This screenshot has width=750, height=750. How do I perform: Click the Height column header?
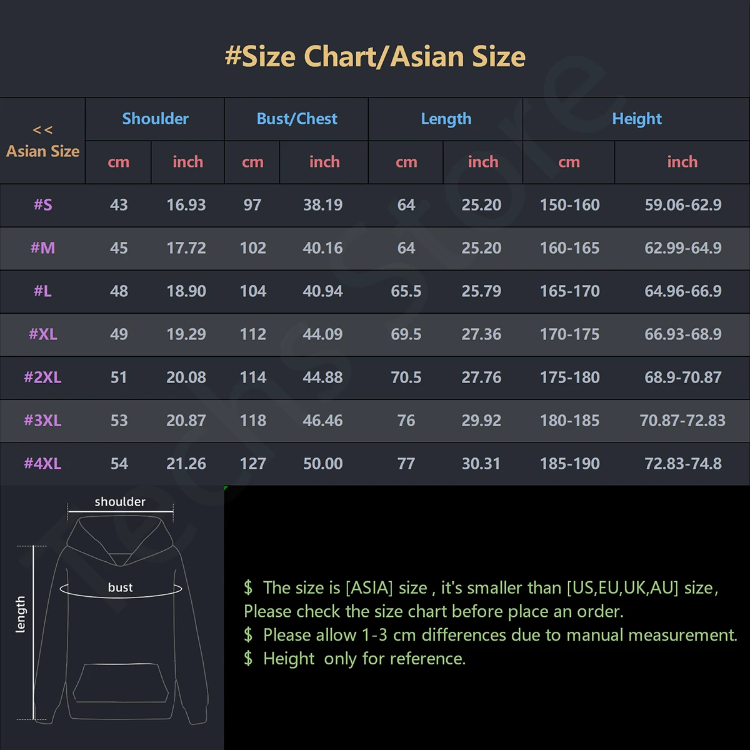coord(636,119)
